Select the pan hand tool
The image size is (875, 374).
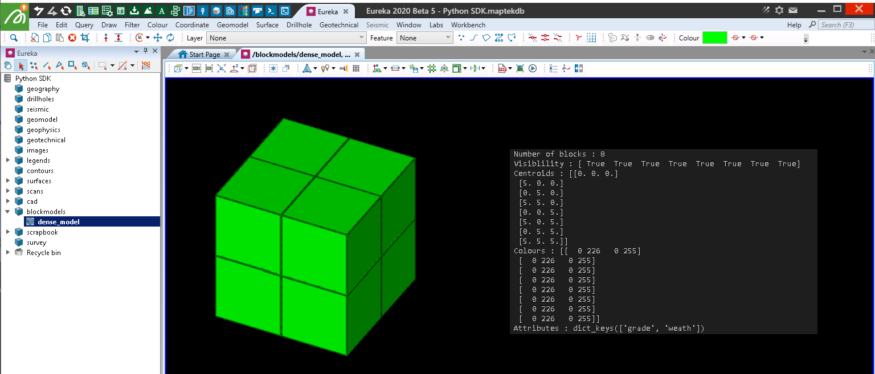(x=8, y=65)
